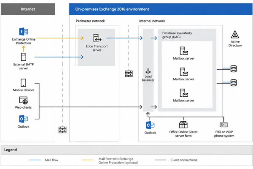The width and height of the screenshot is (253, 169).
Task: Click the Exchange Online Protection icon
Action: [24, 32]
